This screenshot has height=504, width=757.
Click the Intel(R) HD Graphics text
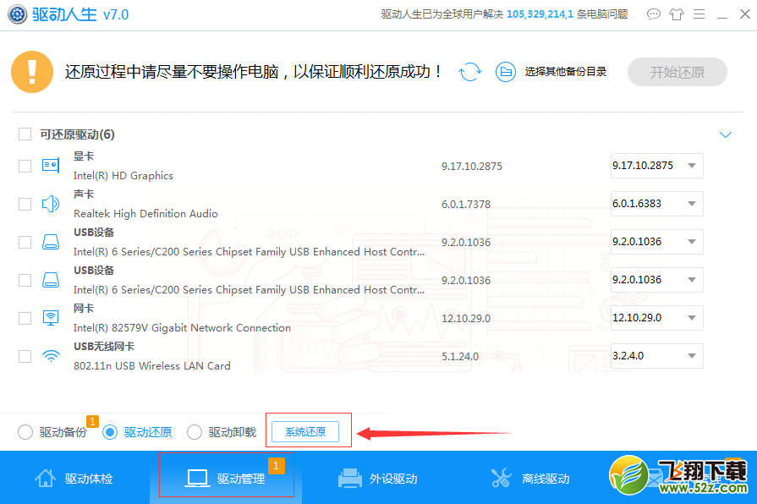coord(123,176)
